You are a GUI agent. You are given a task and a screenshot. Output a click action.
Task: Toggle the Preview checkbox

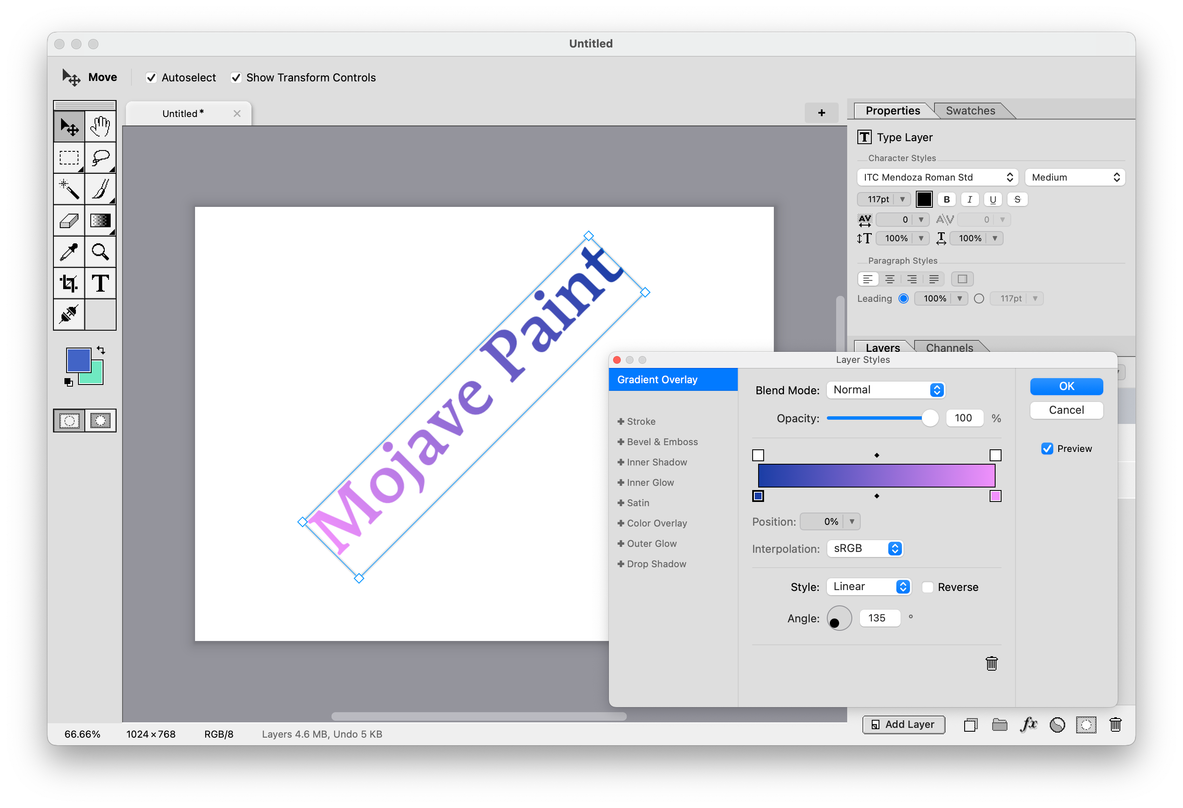[x=1047, y=448]
